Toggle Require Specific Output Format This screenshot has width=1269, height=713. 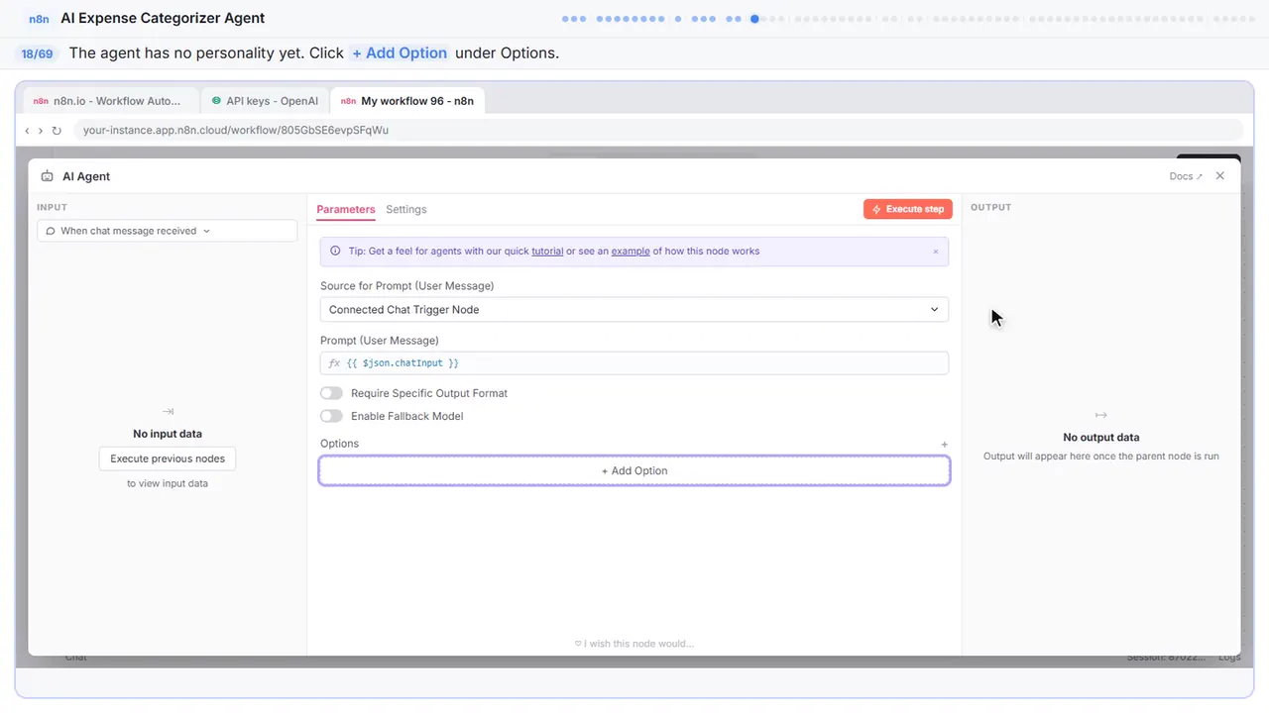click(x=331, y=393)
